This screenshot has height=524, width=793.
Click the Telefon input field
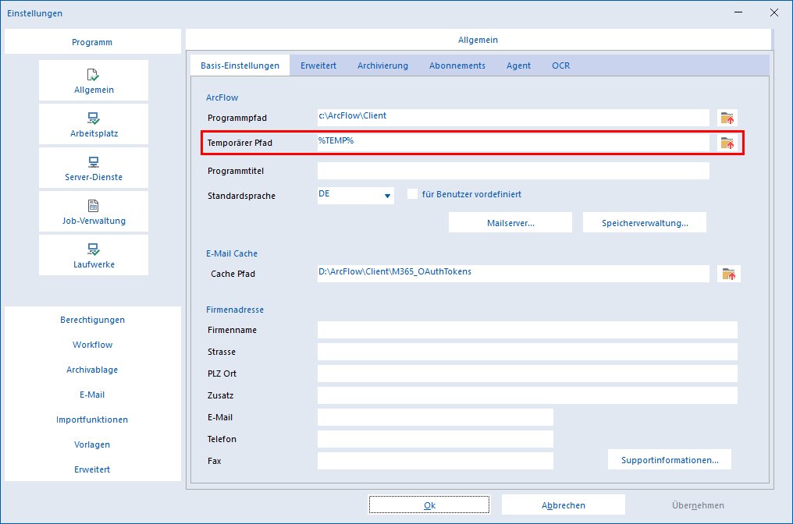(x=436, y=439)
